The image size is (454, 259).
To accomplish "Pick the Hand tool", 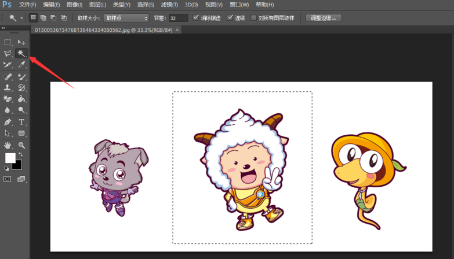I will pyautogui.click(x=8, y=145).
